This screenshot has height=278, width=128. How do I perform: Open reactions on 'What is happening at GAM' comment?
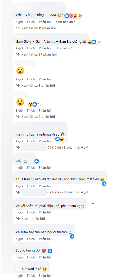point(73,16)
